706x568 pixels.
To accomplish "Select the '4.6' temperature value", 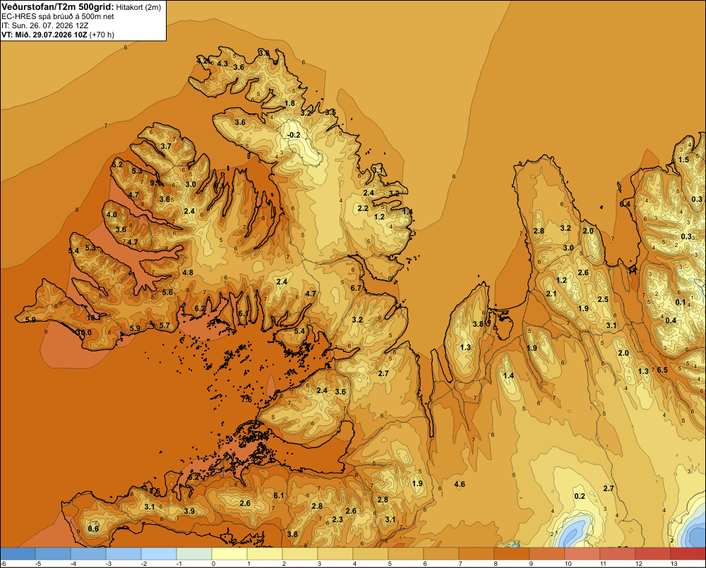I will click(460, 484).
